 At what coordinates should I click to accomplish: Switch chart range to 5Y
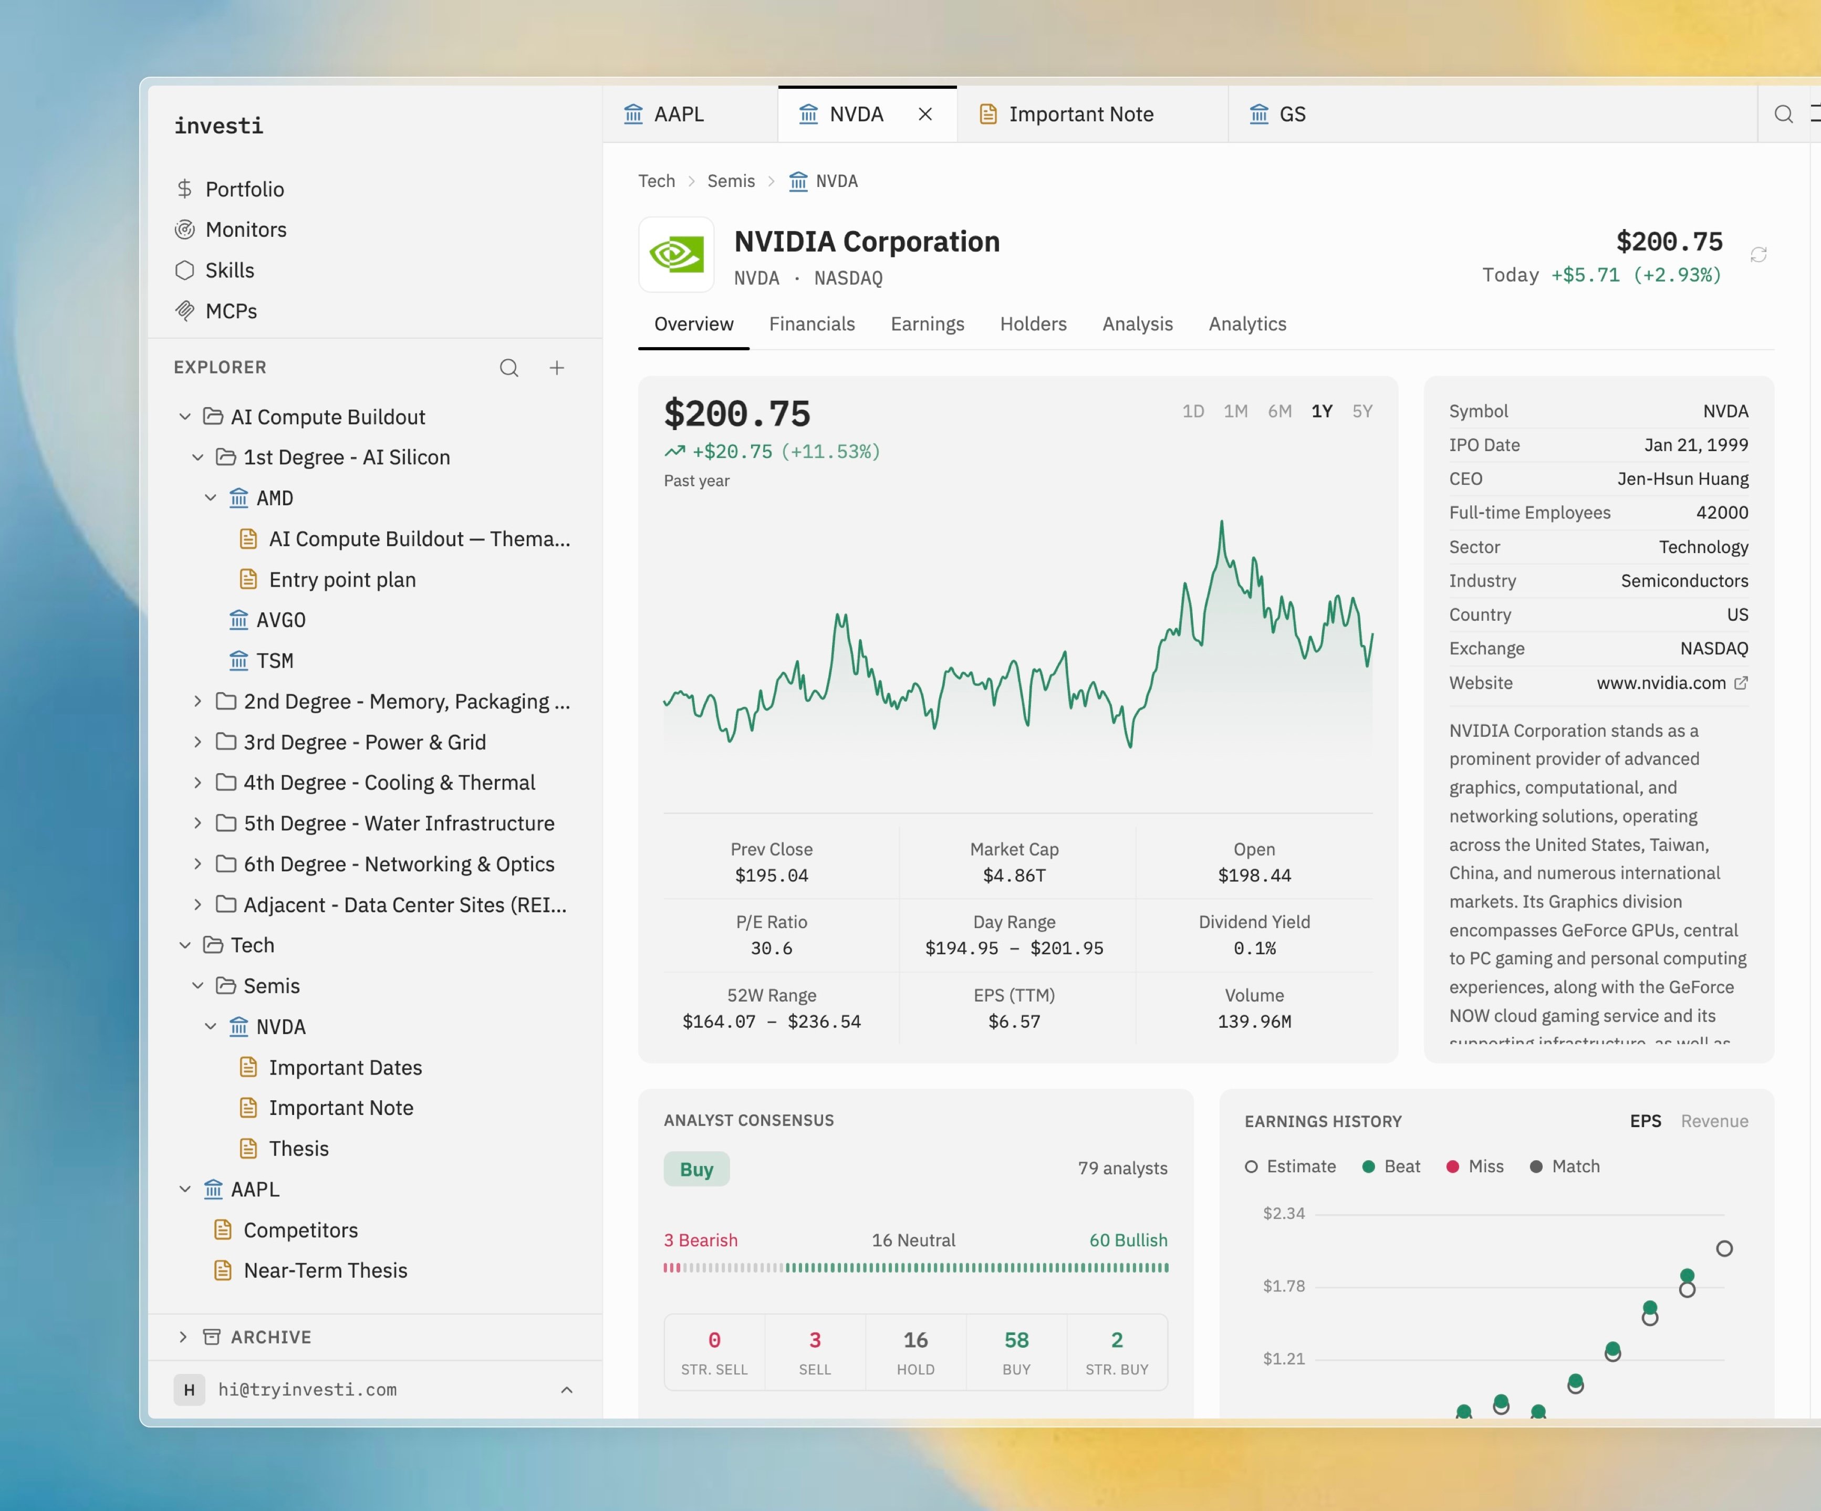tap(1362, 411)
